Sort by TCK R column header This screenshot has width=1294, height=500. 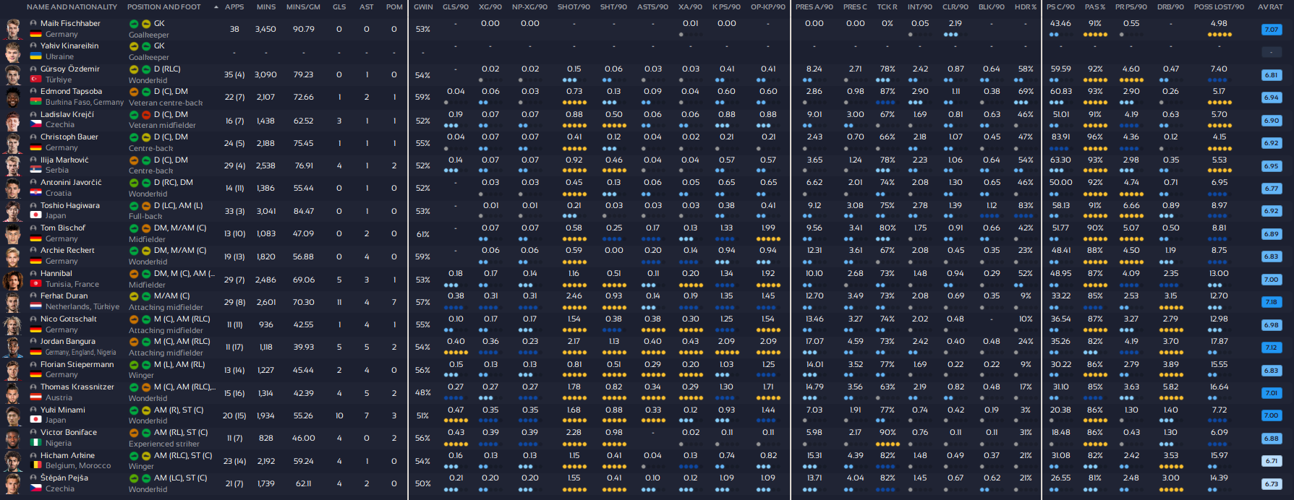coord(888,7)
